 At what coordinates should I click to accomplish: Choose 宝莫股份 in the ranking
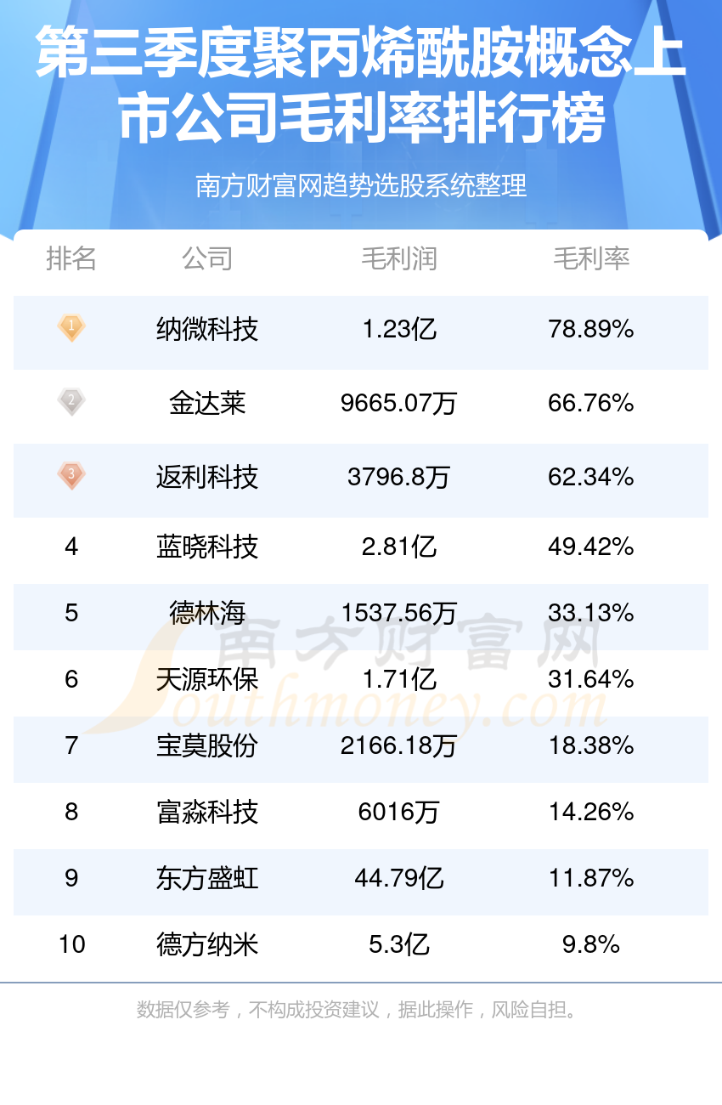click(x=207, y=745)
